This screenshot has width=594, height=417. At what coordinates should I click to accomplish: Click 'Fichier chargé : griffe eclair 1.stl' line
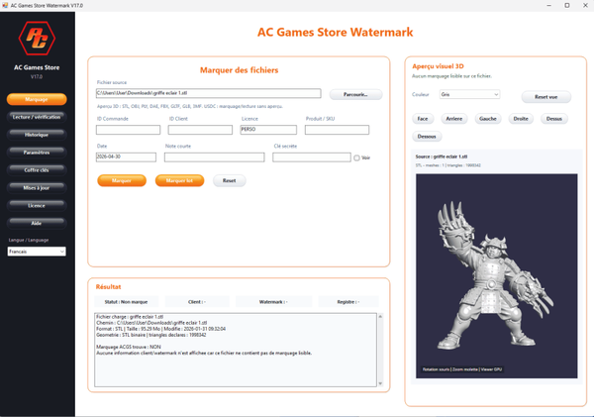coord(130,317)
